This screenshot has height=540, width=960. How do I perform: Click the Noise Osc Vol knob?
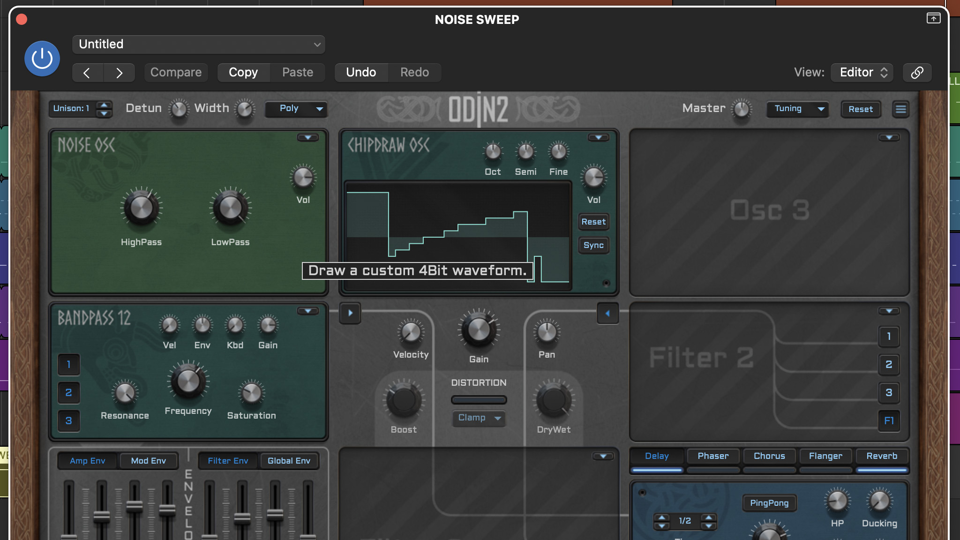tap(303, 177)
